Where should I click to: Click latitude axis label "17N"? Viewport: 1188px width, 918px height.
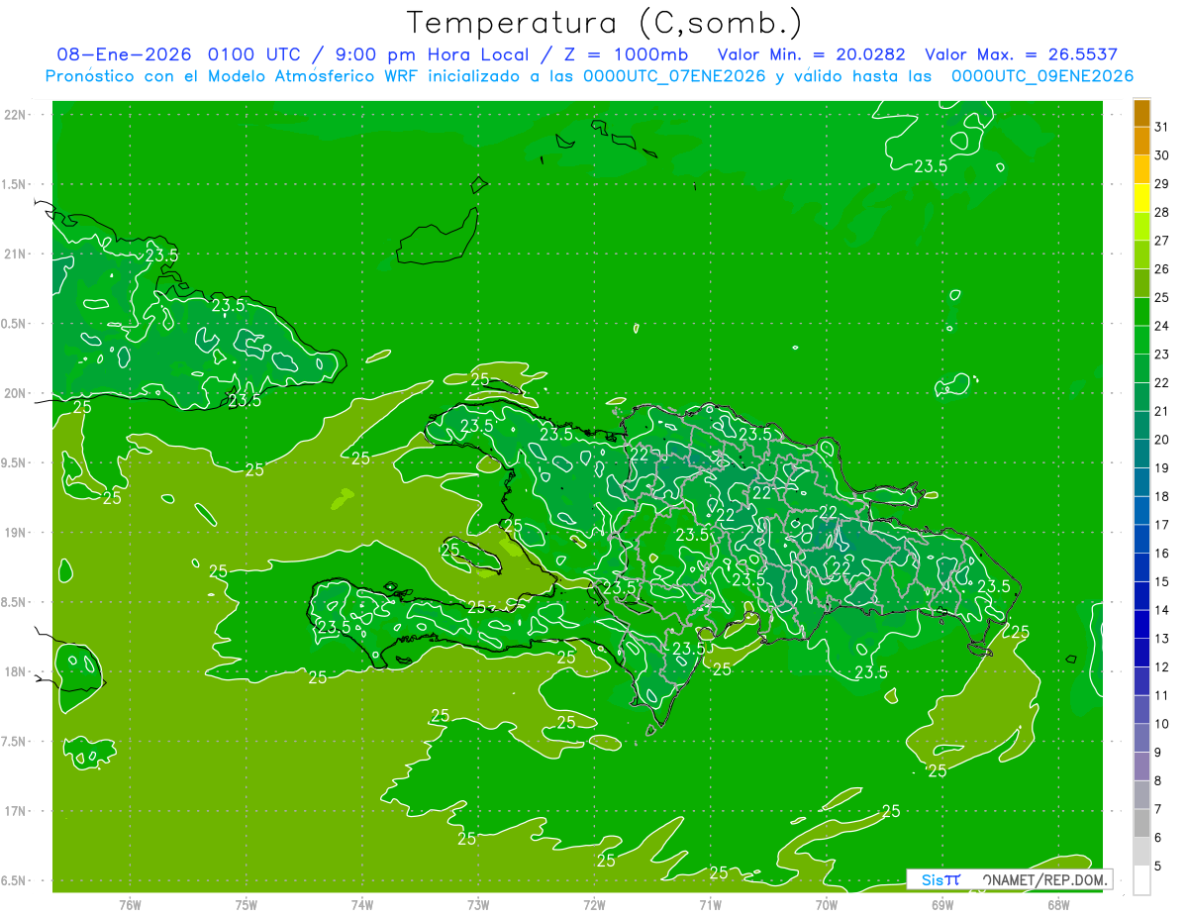coord(16,812)
